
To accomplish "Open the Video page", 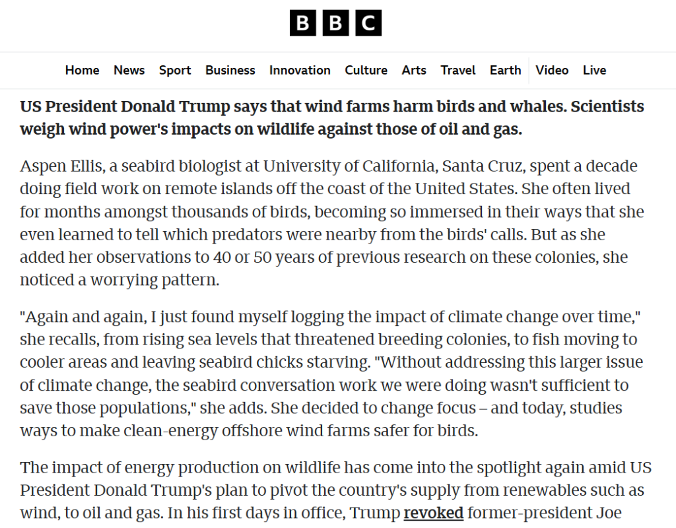I will (552, 70).
